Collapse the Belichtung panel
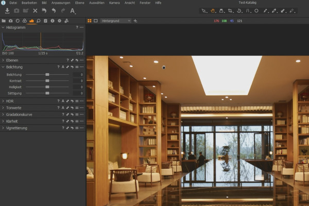This screenshot has height=206, width=309. (x=3, y=67)
